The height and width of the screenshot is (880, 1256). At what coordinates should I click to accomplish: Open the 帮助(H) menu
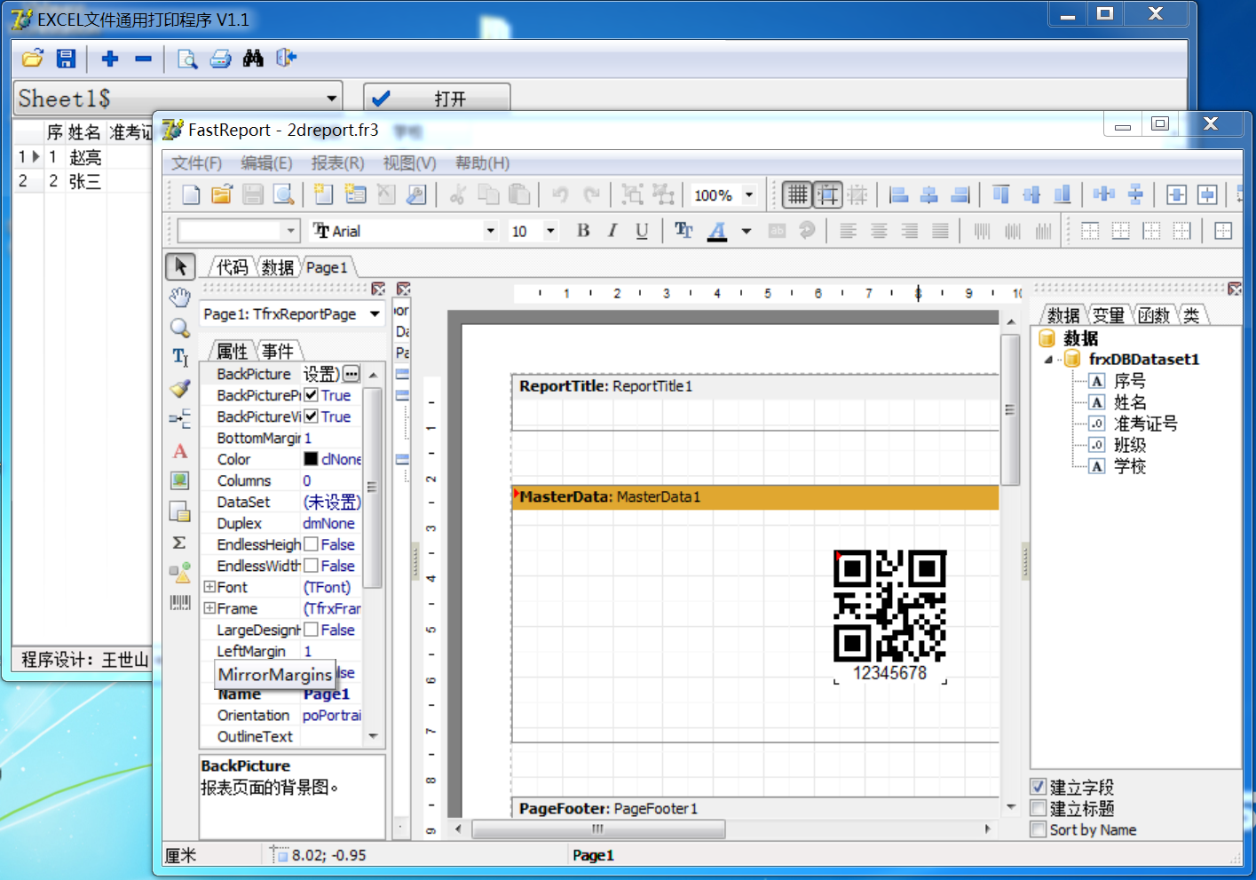click(482, 163)
